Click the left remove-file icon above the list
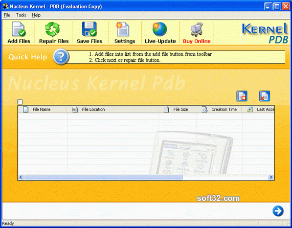The width and height of the screenshot is (292, 228). point(242,96)
